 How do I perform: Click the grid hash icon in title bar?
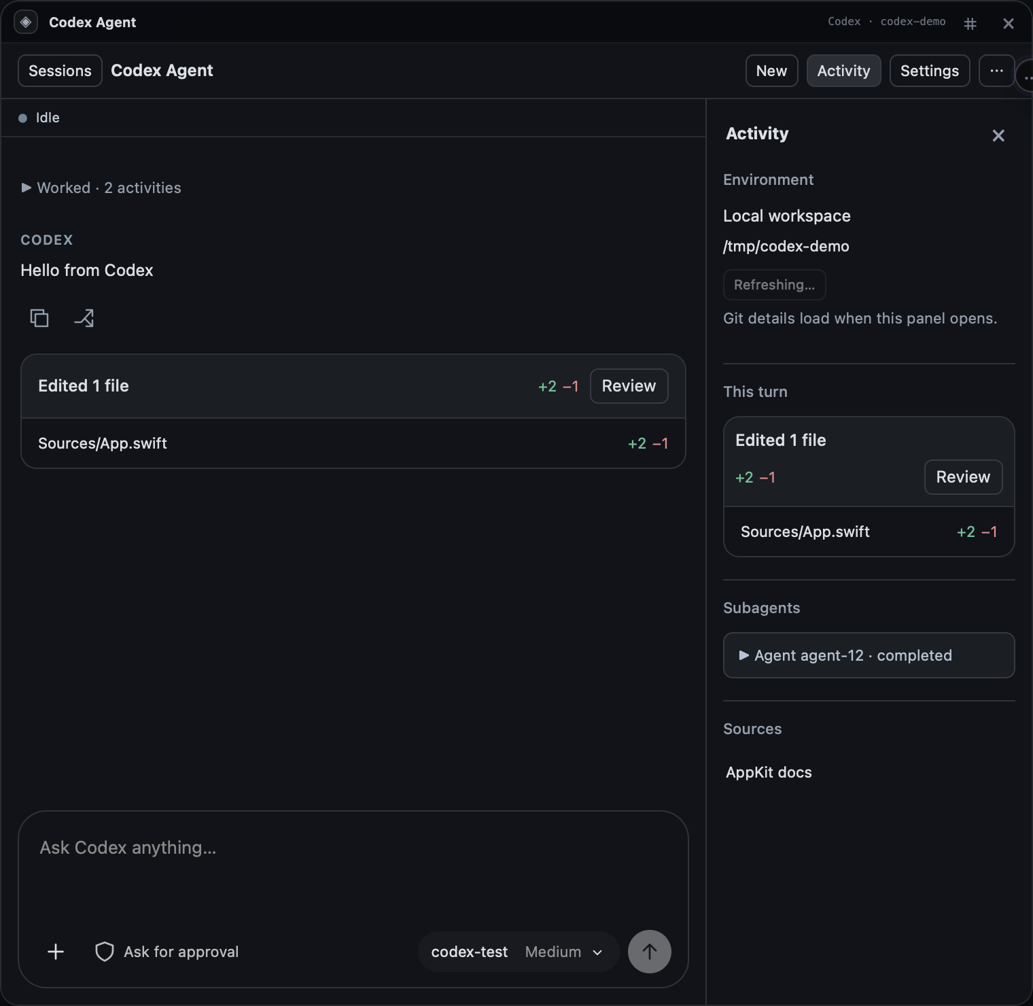970,24
